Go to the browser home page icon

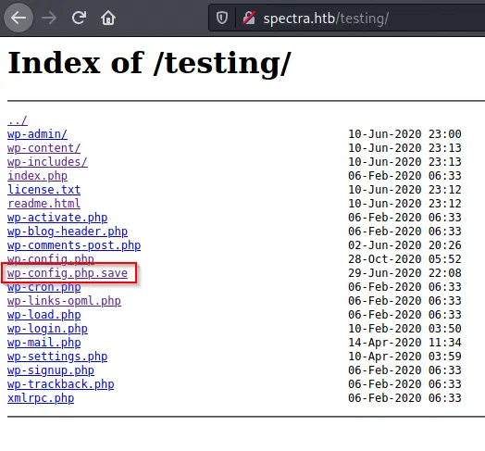108,18
